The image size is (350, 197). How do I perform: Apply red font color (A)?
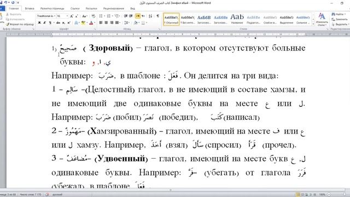[91, 22]
